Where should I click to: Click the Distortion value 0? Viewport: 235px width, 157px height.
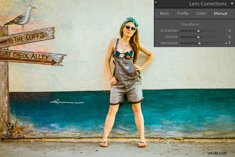pyautogui.click(x=230, y=31)
